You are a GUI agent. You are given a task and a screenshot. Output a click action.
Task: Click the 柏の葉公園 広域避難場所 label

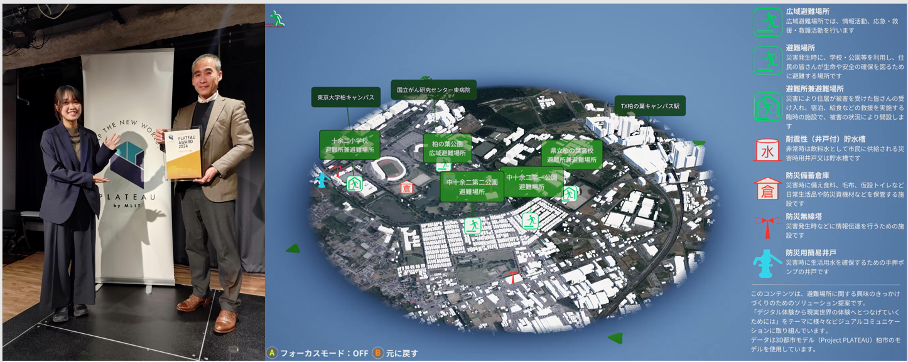tap(447, 148)
